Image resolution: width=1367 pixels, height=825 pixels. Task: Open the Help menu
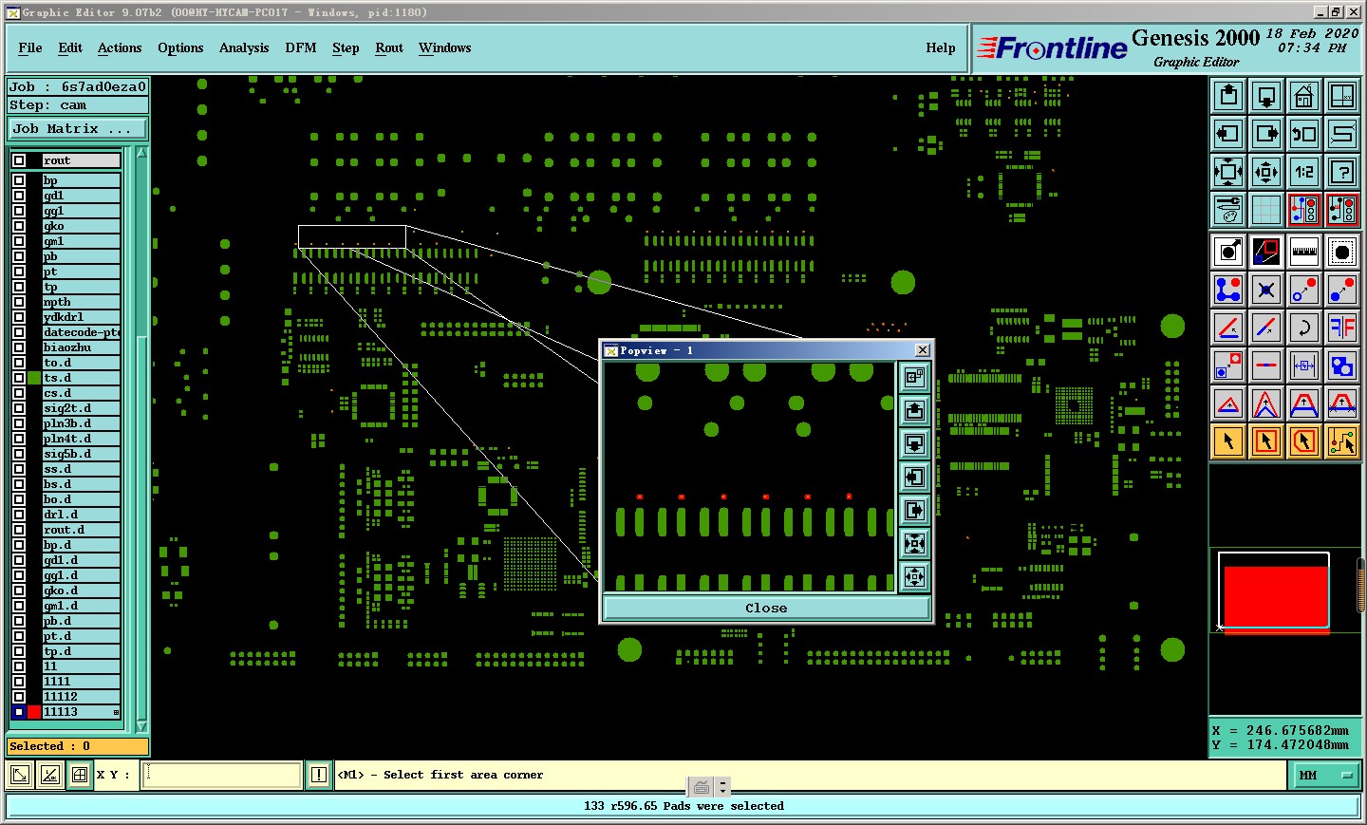tap(941, 47)
